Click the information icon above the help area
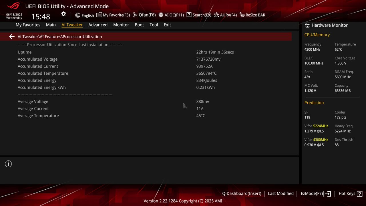This screenshot has height=206, width=366. click(x=8, y=164)
